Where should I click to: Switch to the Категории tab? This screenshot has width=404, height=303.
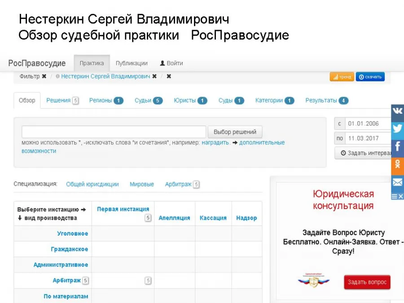(x=274, y=100)
